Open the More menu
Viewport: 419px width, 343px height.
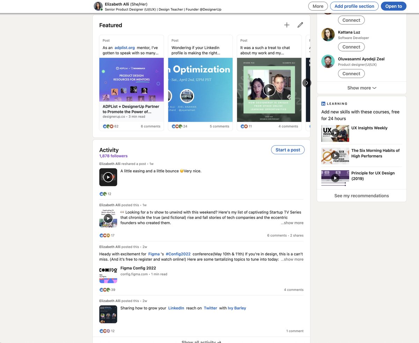point(318,6)
